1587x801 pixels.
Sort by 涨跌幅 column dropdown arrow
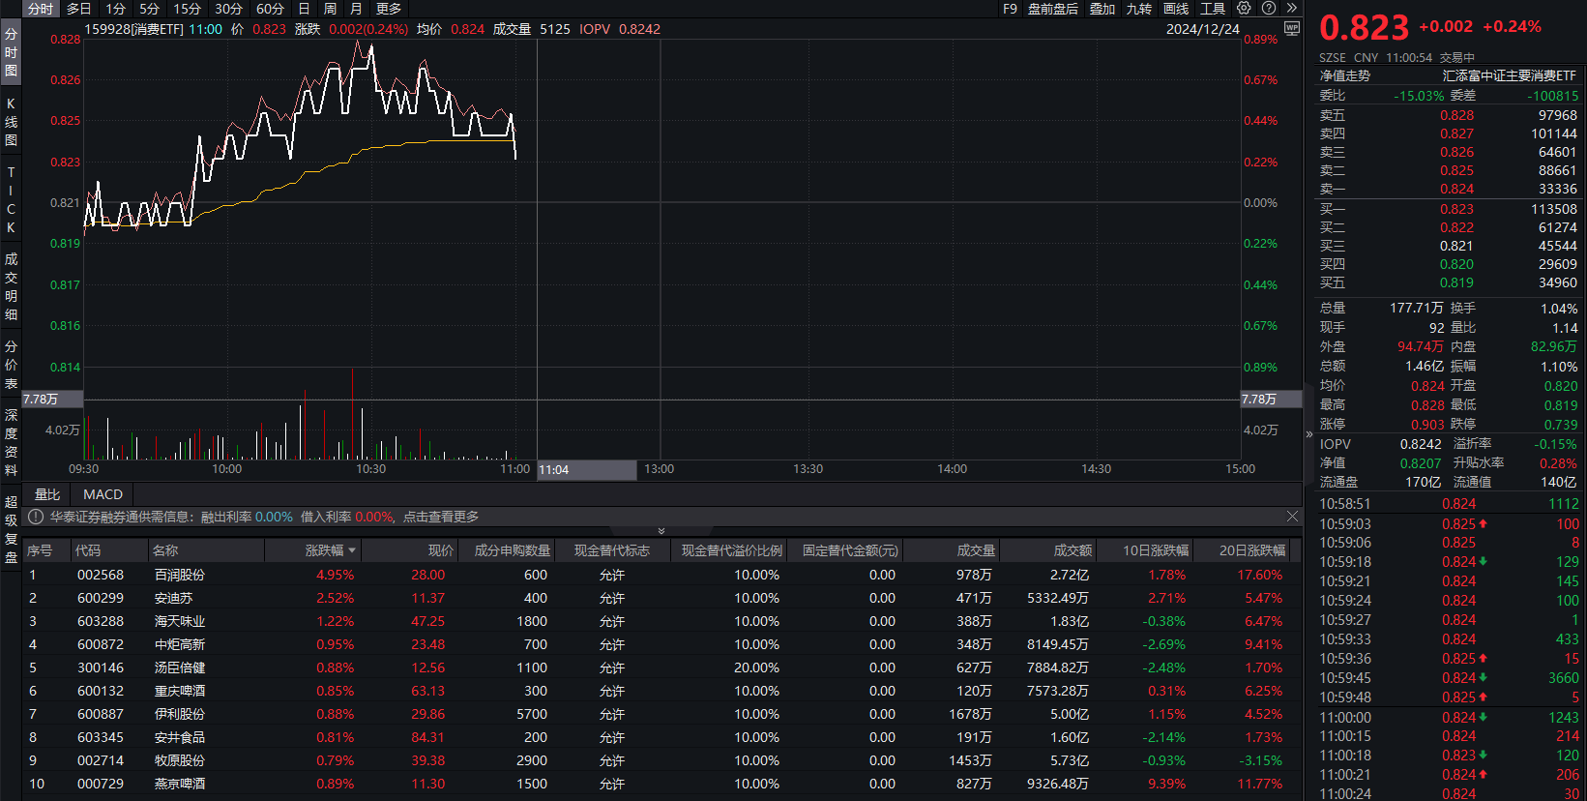(x=352, y=550)
